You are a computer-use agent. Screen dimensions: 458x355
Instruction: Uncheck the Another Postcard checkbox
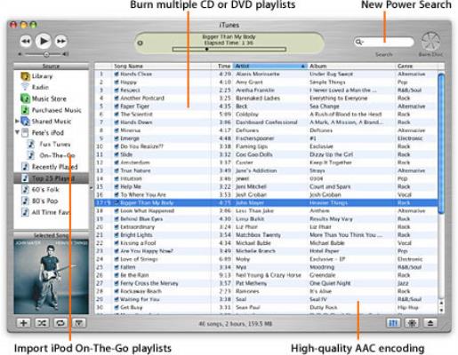coord(117,99)
